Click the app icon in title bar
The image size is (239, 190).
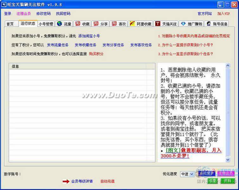tap(3, 4)
